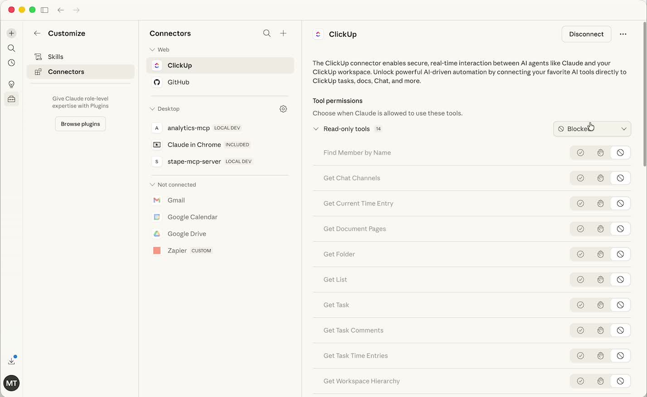
Task: Open search from the left rail magnifier
Action: point(11,48)
